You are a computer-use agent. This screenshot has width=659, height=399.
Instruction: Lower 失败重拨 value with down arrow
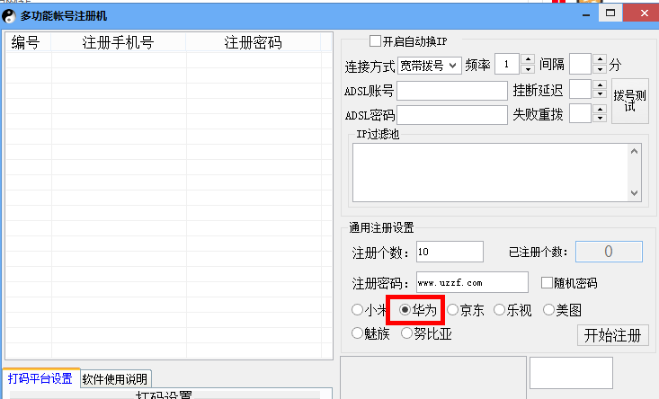[600, 119]
